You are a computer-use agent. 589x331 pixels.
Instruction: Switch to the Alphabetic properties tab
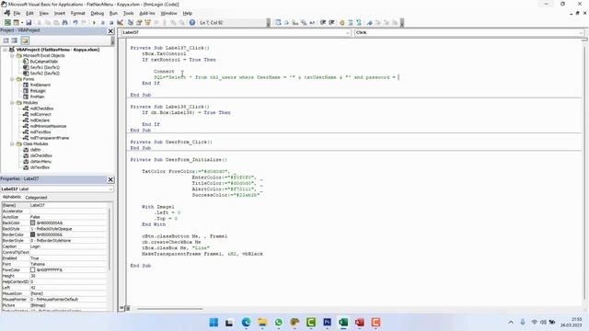[12, 197]
